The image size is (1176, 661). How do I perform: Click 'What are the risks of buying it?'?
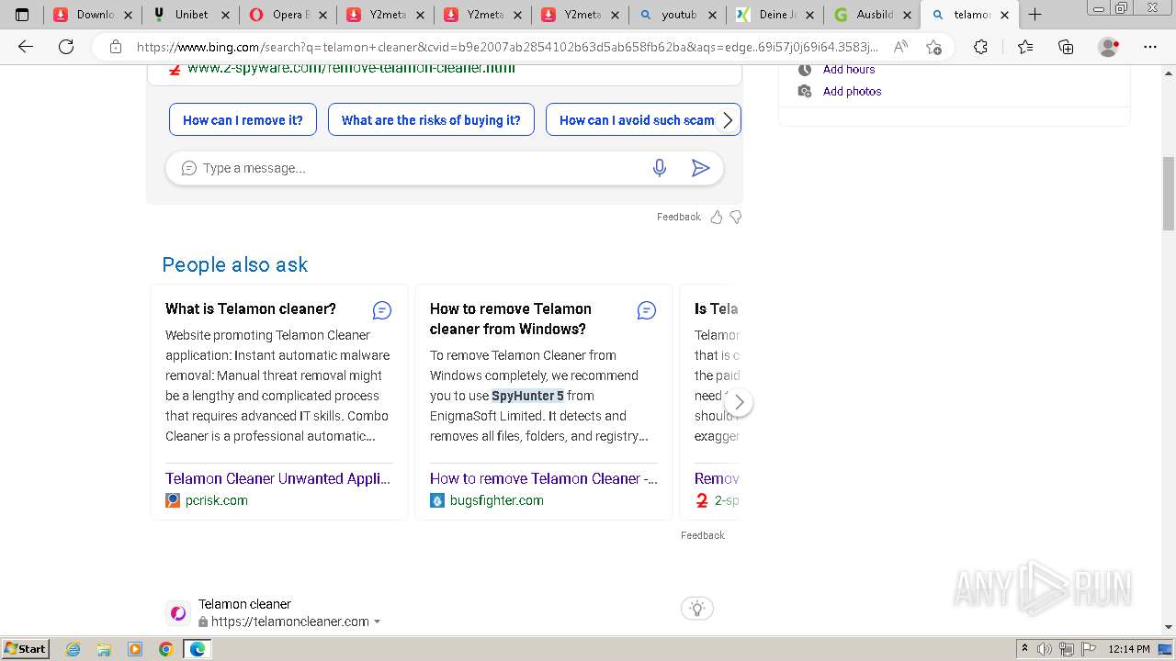point(431,120)
